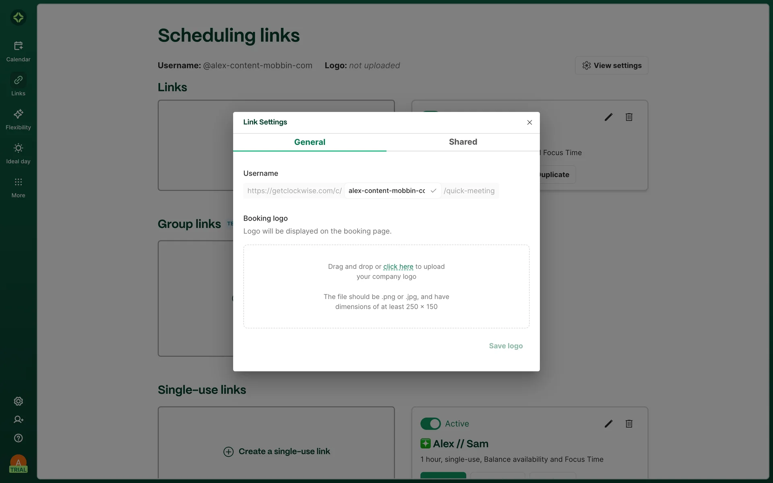
Task: Select the General tab
Action: (x=310, y=142)
